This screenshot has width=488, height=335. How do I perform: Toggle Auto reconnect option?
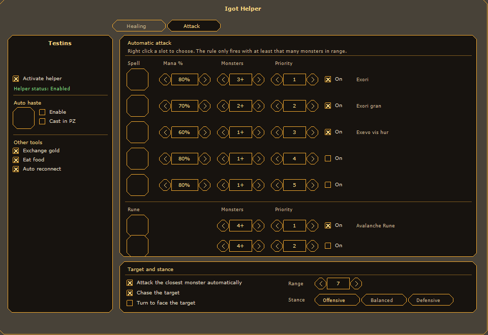[x=16, y=169]
